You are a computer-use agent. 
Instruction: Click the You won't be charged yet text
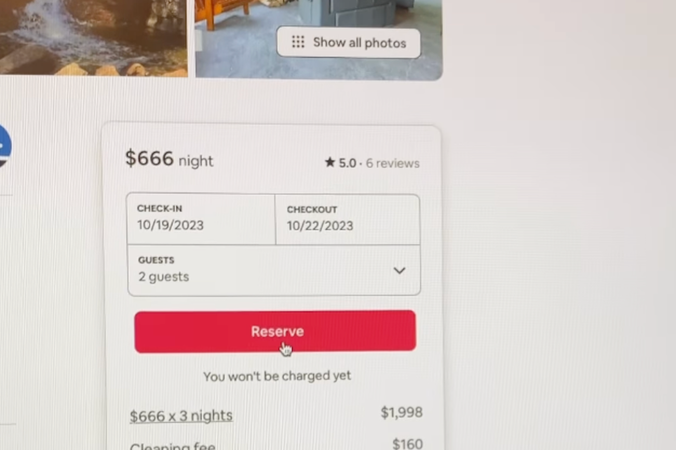point(277,376)
